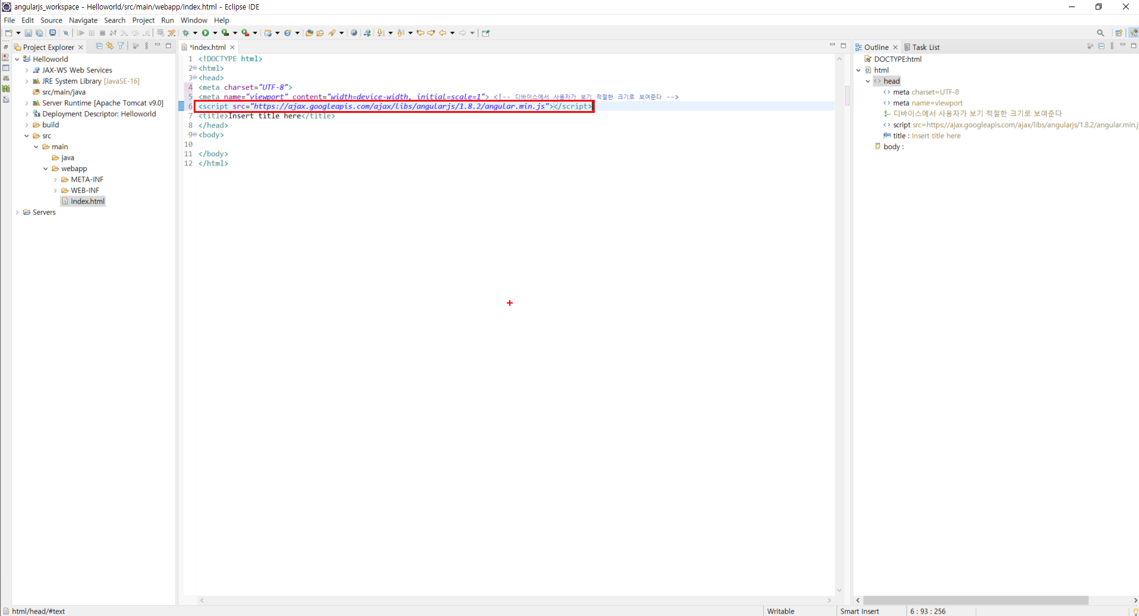Expand the build folder node
This screenshot has height=616, width=1139.
27,125
